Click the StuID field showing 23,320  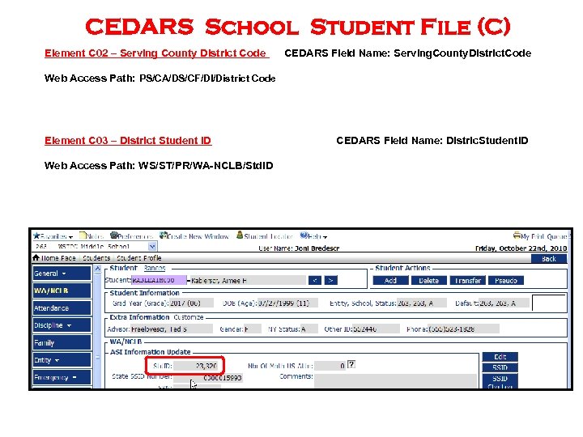click(x=196, y=366)
